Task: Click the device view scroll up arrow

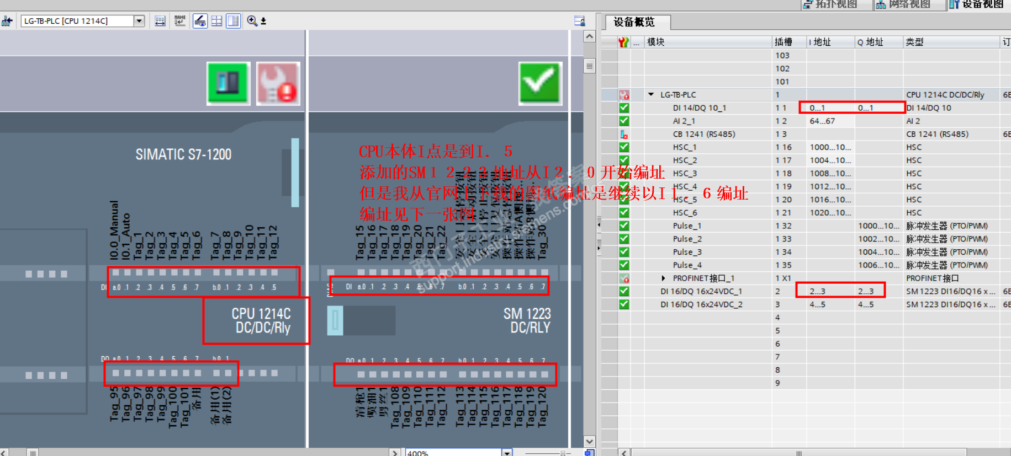Action: tap(590, 36)
